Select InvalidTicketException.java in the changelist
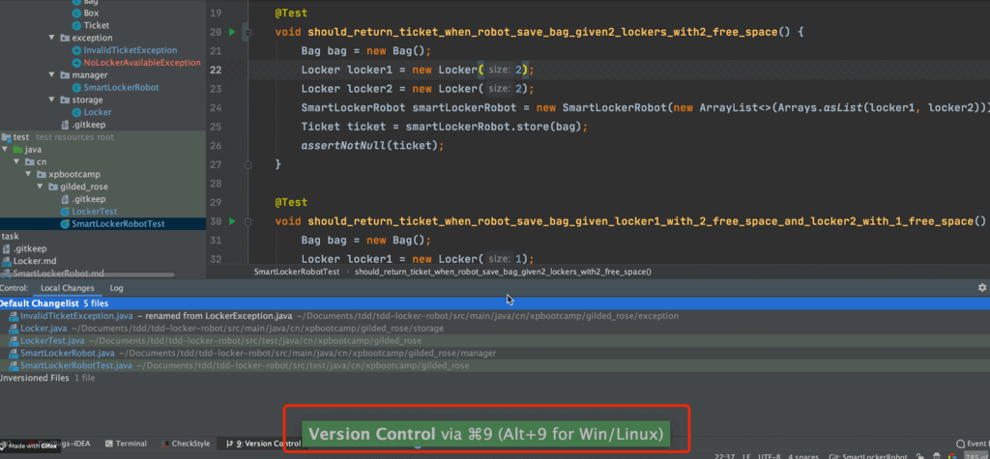Screen dimensions: 990x459 point(76,316)
